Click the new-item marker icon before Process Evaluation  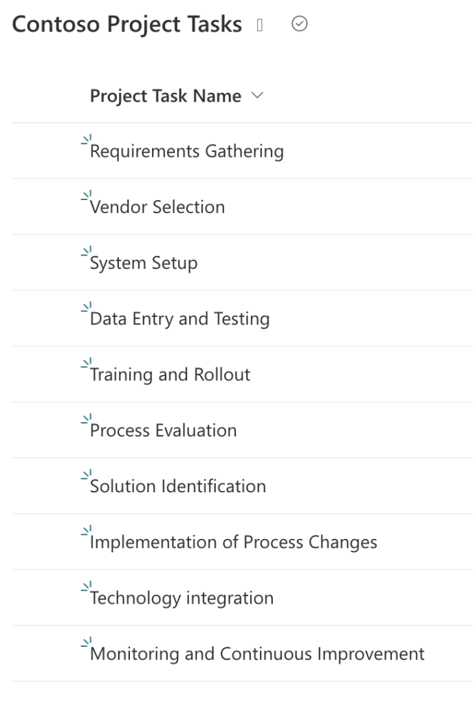click(x=86, y=419)
